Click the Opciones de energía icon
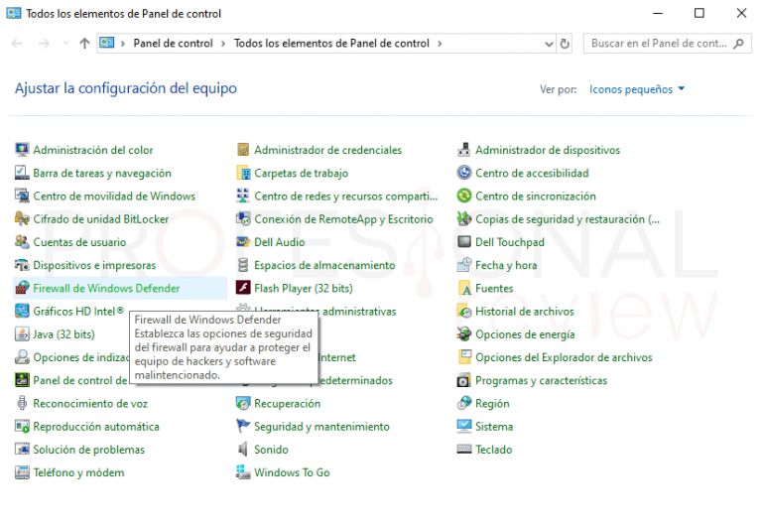The width and height of the screenshot is (762, 529). tap(464, 334)
